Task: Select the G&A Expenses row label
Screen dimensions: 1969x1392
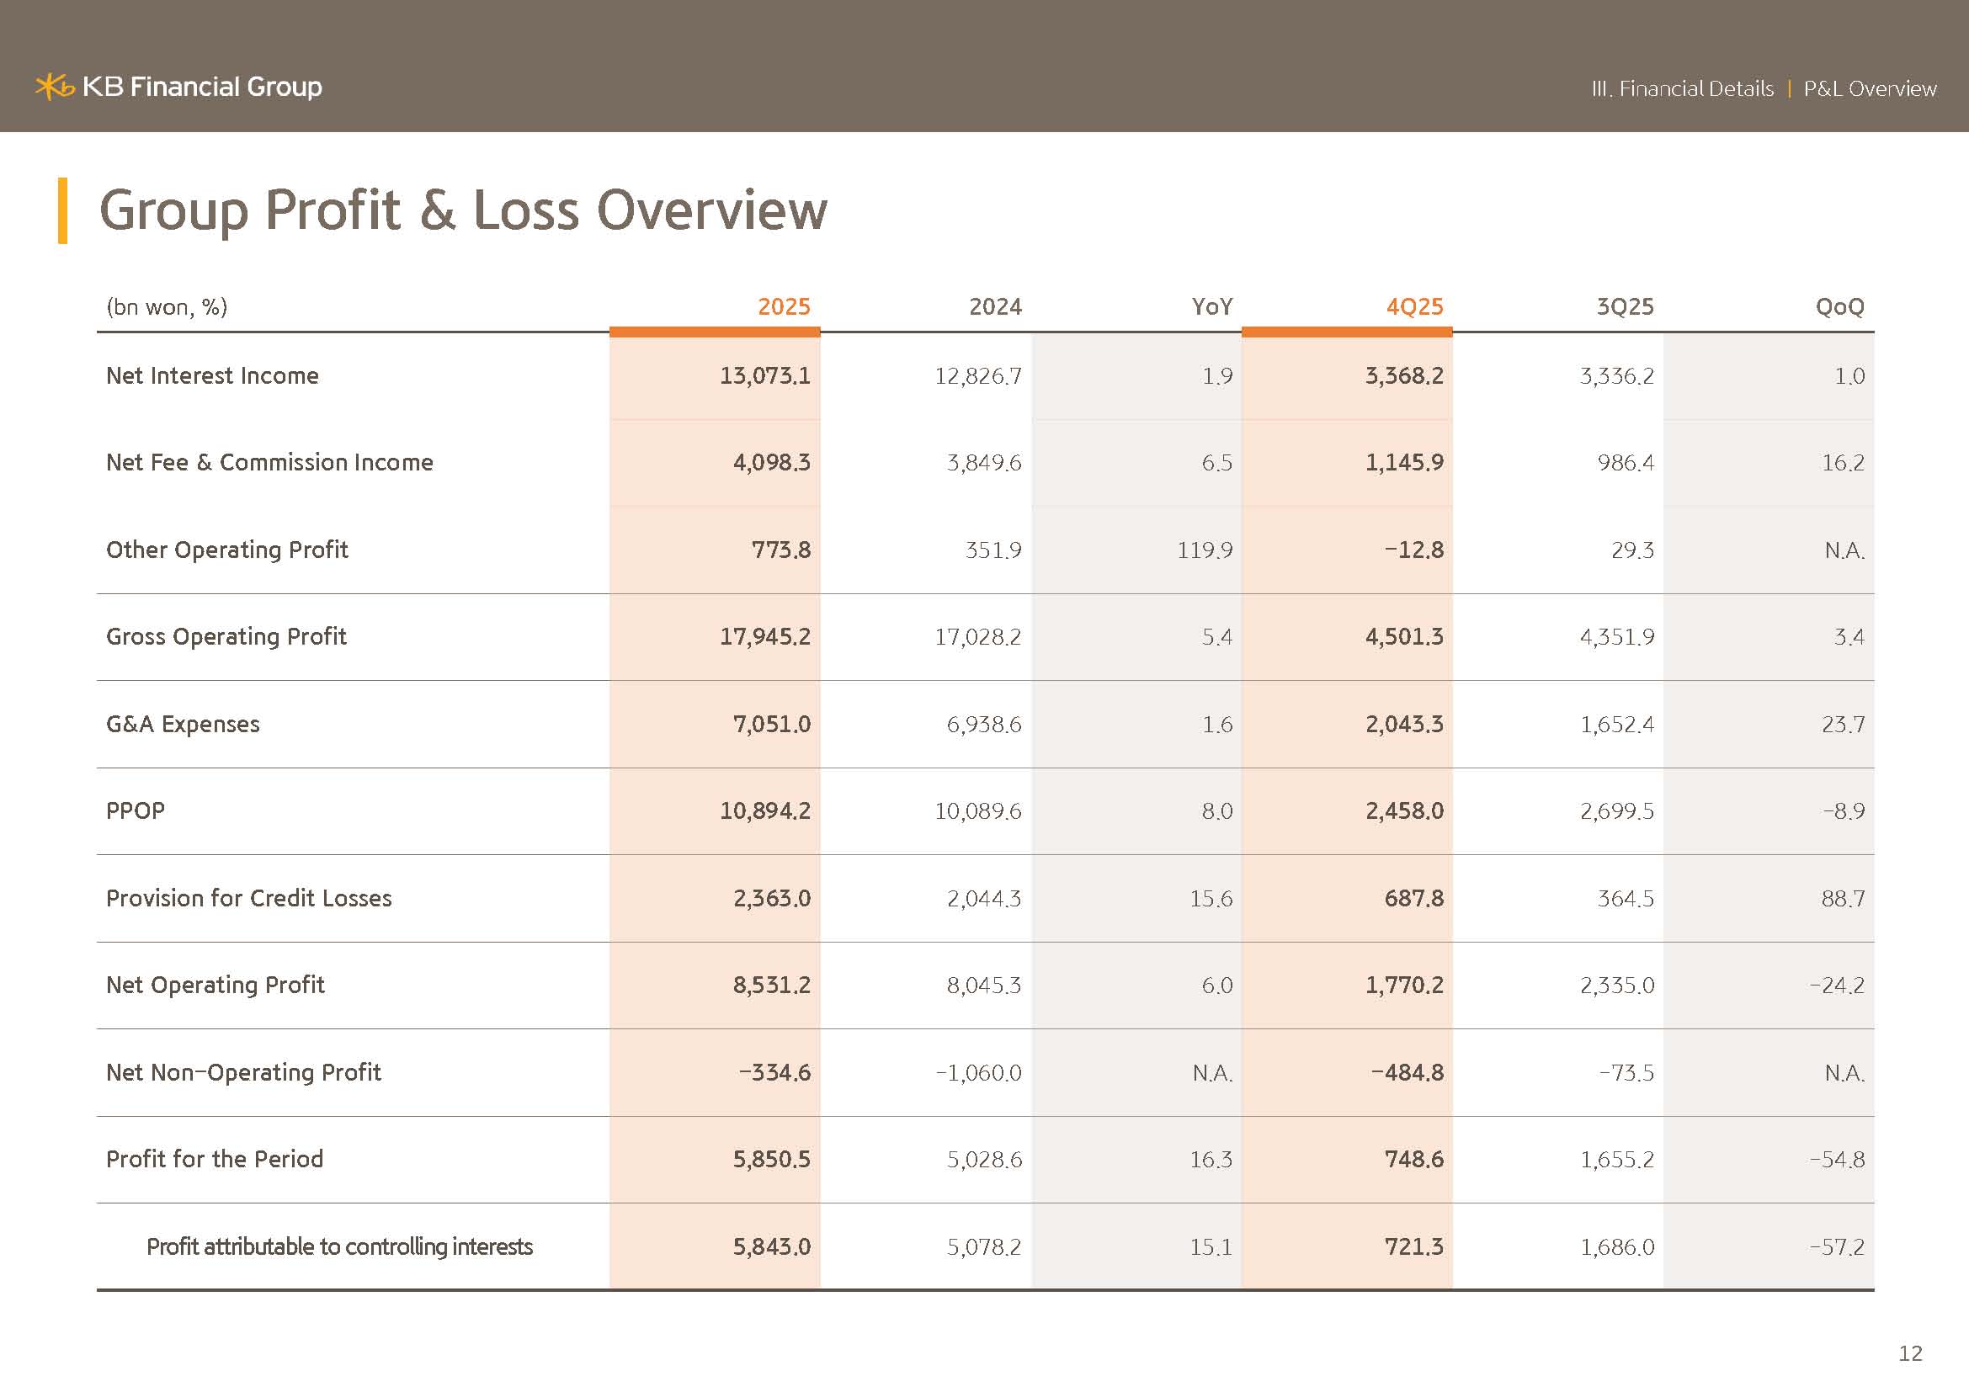Action: click(183, 725)
